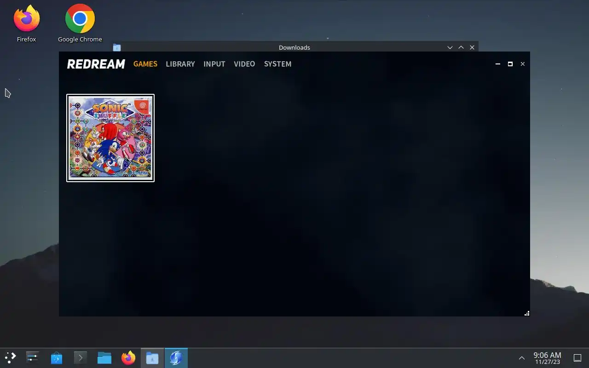Select the Redream taskbar entry

[x=176, y=358]
